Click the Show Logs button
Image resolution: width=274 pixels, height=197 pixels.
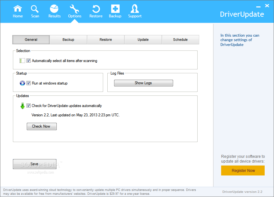coord(143,83)
